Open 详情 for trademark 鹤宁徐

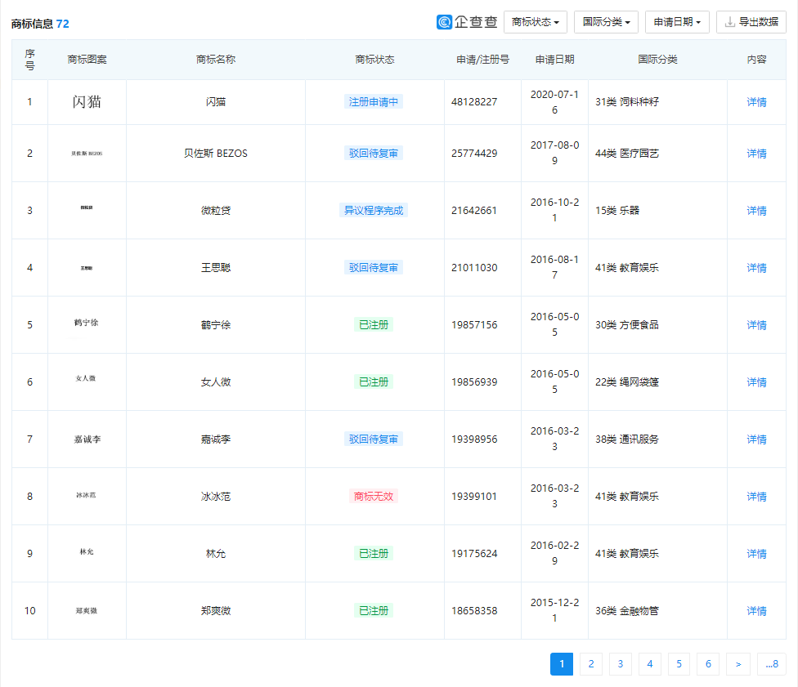pyautogui.click(x=756, y=325)
